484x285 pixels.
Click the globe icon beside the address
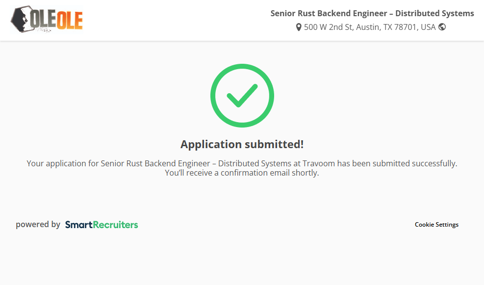pyautogui.click(x=442, y=27)
